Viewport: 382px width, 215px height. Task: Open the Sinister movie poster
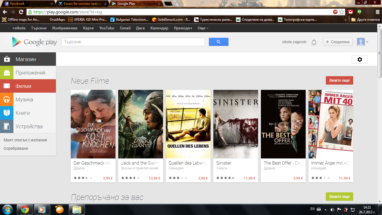(236, 124)
